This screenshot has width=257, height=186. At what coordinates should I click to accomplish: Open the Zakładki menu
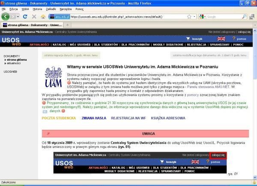pos(51,9)
